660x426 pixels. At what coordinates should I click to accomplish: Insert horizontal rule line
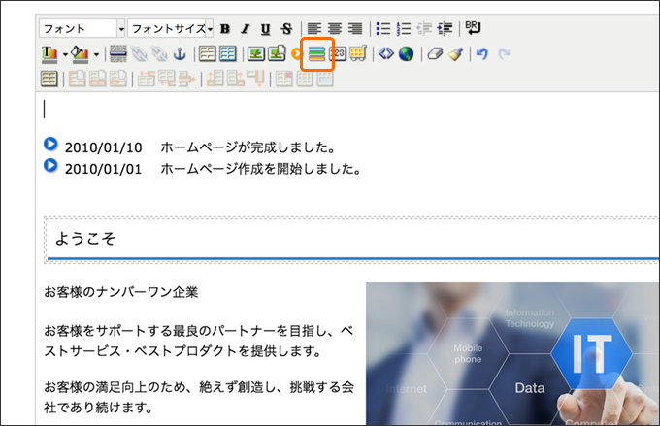(x=118, y=54)
